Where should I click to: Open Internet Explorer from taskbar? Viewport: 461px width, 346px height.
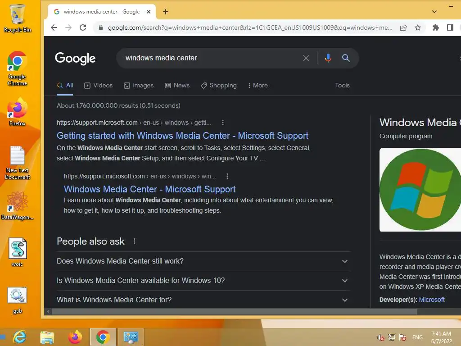pos(20,337)
